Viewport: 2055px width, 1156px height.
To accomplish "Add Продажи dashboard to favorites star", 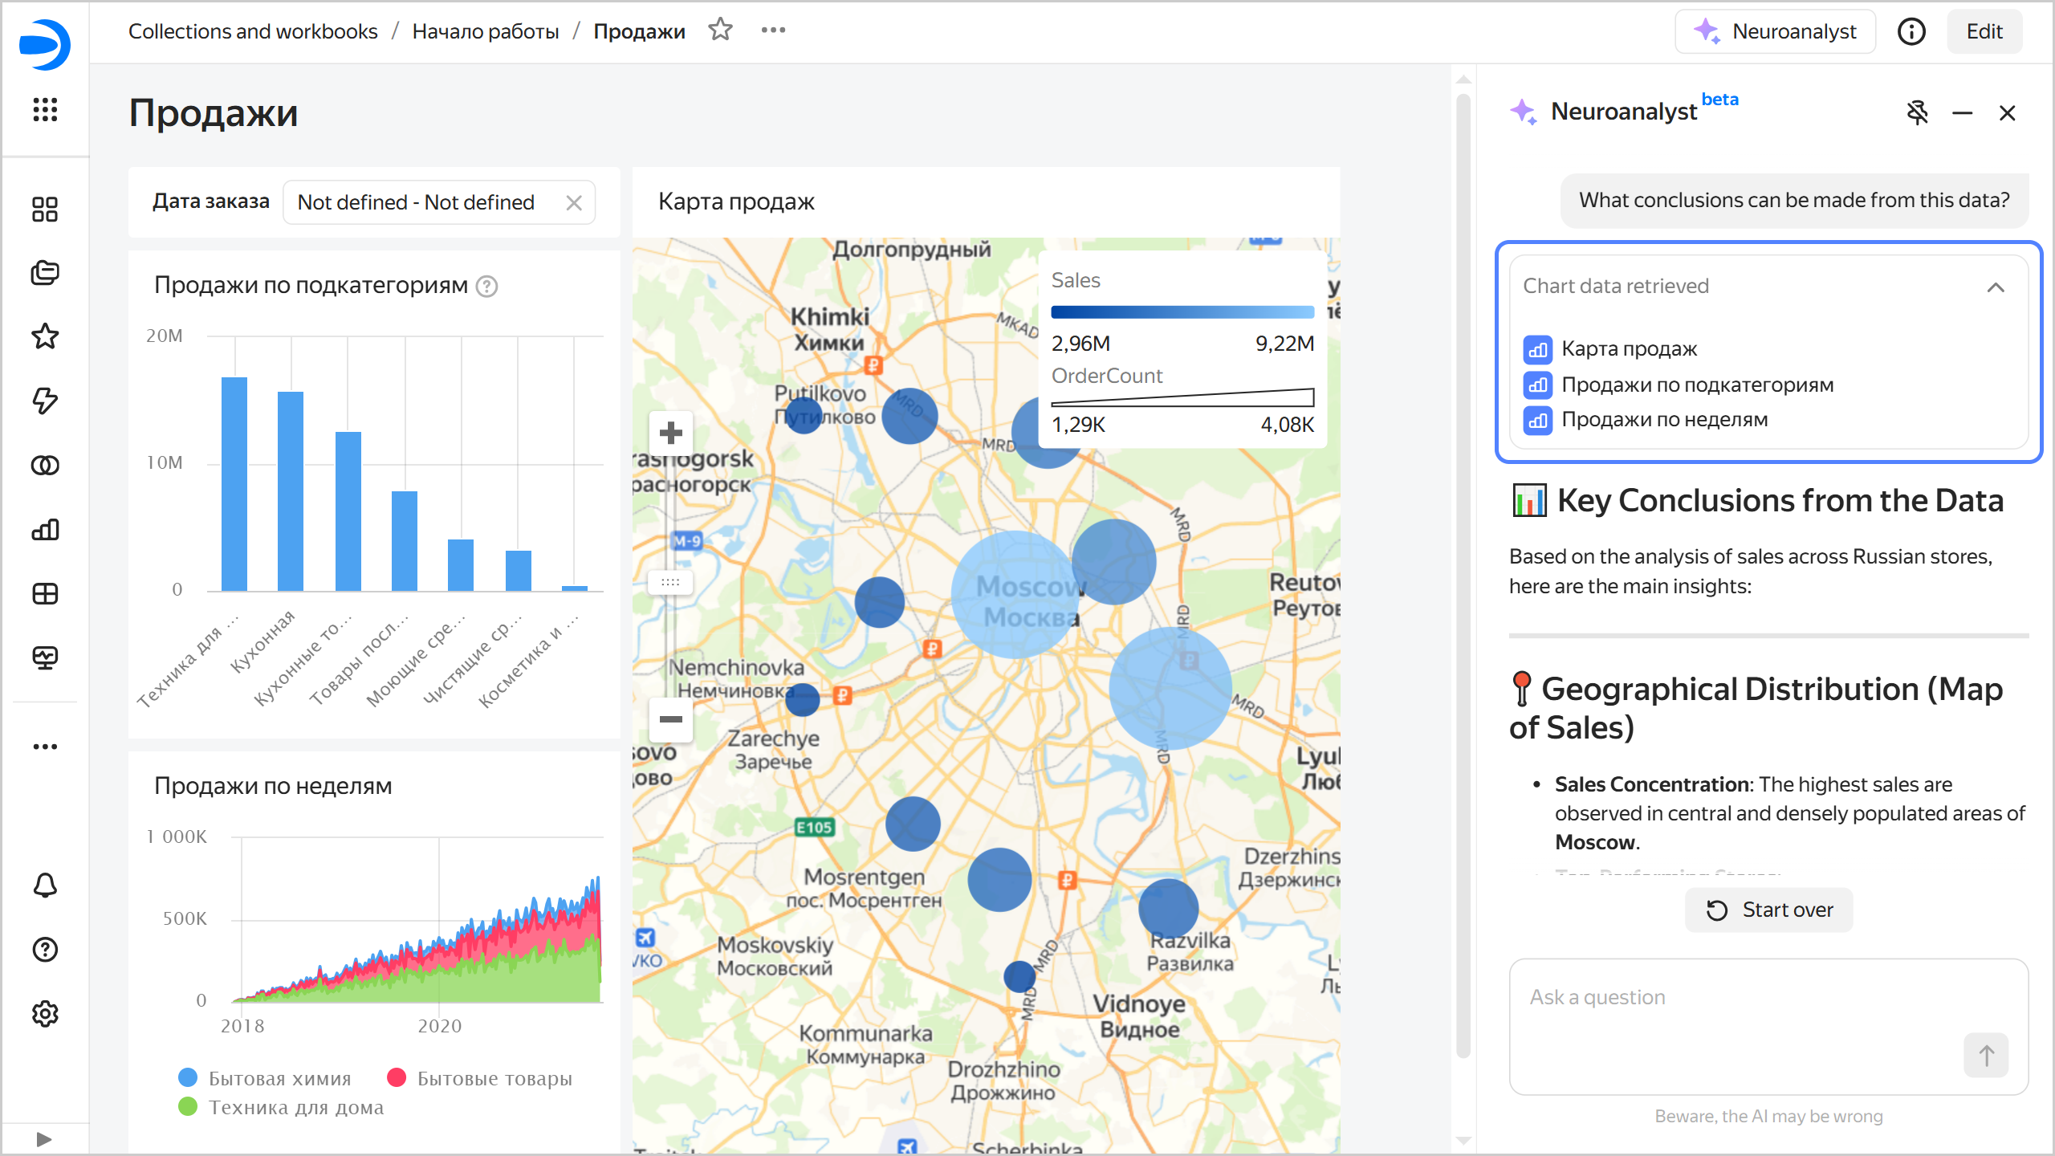I will pos(720,31).
